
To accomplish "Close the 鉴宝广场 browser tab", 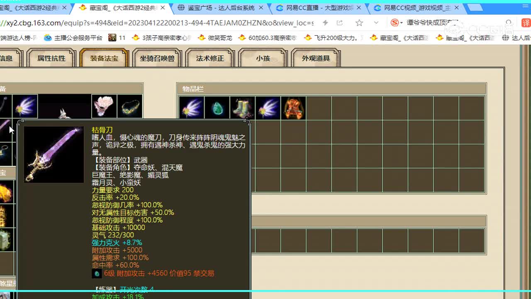I will tap(261, 8).
